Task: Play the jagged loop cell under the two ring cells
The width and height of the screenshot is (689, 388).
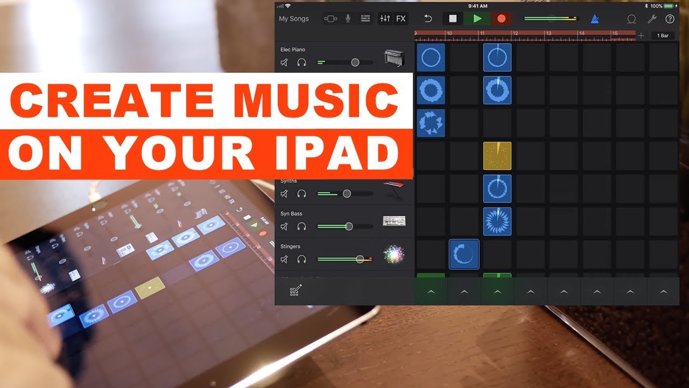Action: point(431,123)
